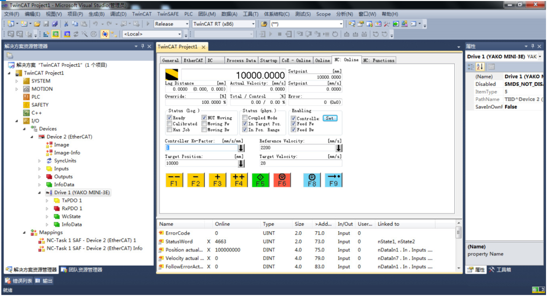Click the blue F8 reset button
547x296 pixels.
(x=312, y=180)
